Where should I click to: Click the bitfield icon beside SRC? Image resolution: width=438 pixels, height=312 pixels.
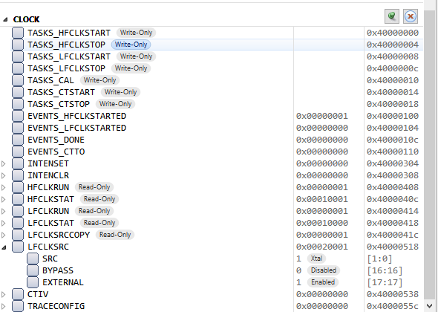33,259
